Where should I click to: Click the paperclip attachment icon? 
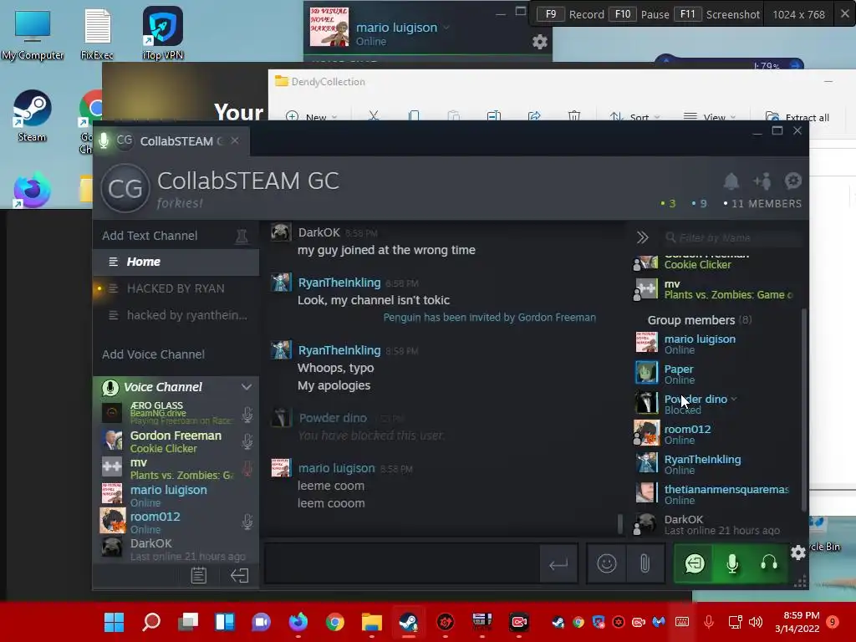coord(645,563)
